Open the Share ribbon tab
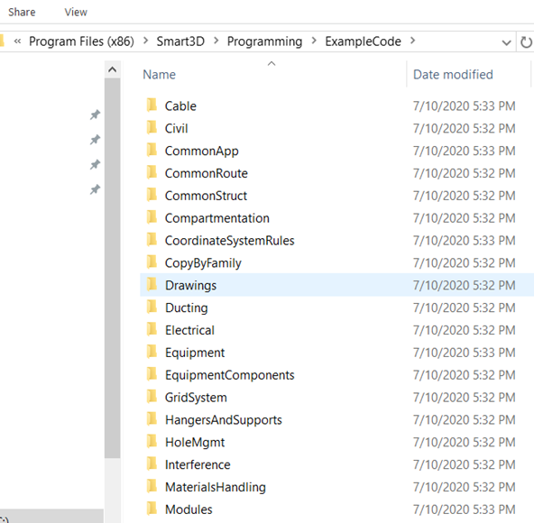534x523 pixels. coord(22,13)
